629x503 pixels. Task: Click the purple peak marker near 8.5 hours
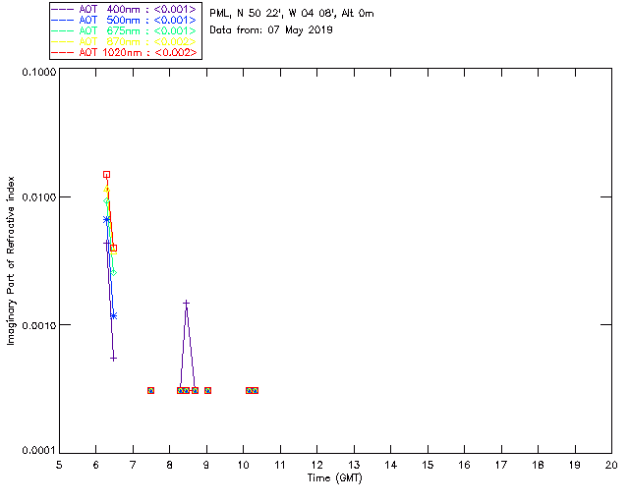click(x=186, y=303)
